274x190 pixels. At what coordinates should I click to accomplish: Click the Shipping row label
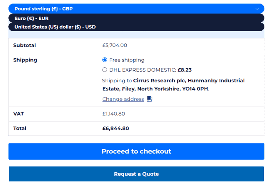point(25,60)
